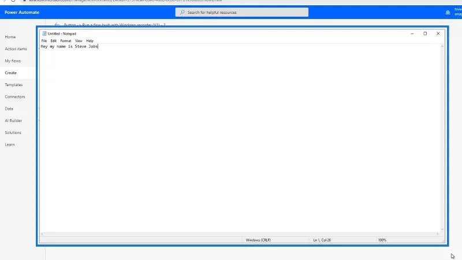Click the Power Automate title in header
This screenshot has height=260, width=462.
(22, 12)
